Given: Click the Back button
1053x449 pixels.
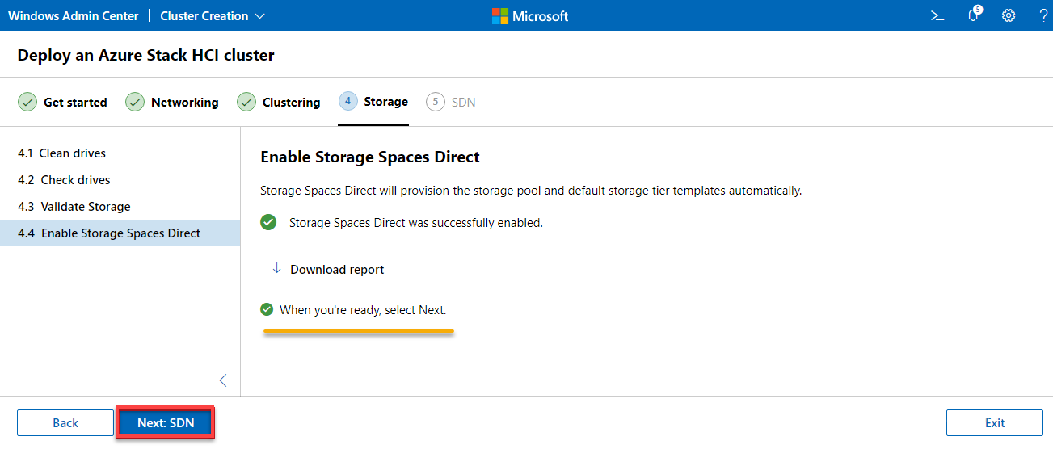Looking at the screenshot, I should tap(65, 423).
